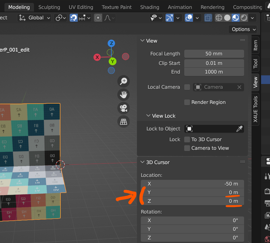Click the zoom magnifier viewport icon
The height and width of the screenshot is (243, 270).
coord(124,81)
